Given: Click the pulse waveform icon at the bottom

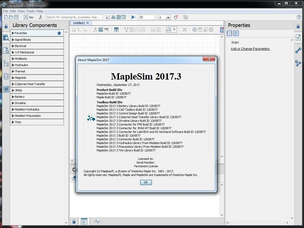Looking at the screenshot, I should 97,221.
